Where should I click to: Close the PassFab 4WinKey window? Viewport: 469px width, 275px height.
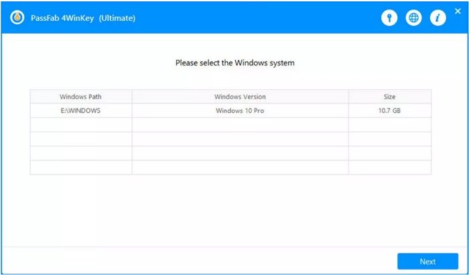(458, 11)
